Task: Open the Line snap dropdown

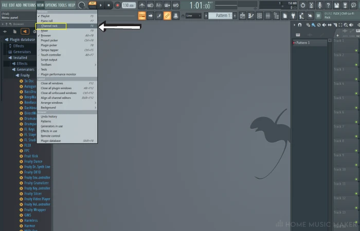Action: pos(193,16)
